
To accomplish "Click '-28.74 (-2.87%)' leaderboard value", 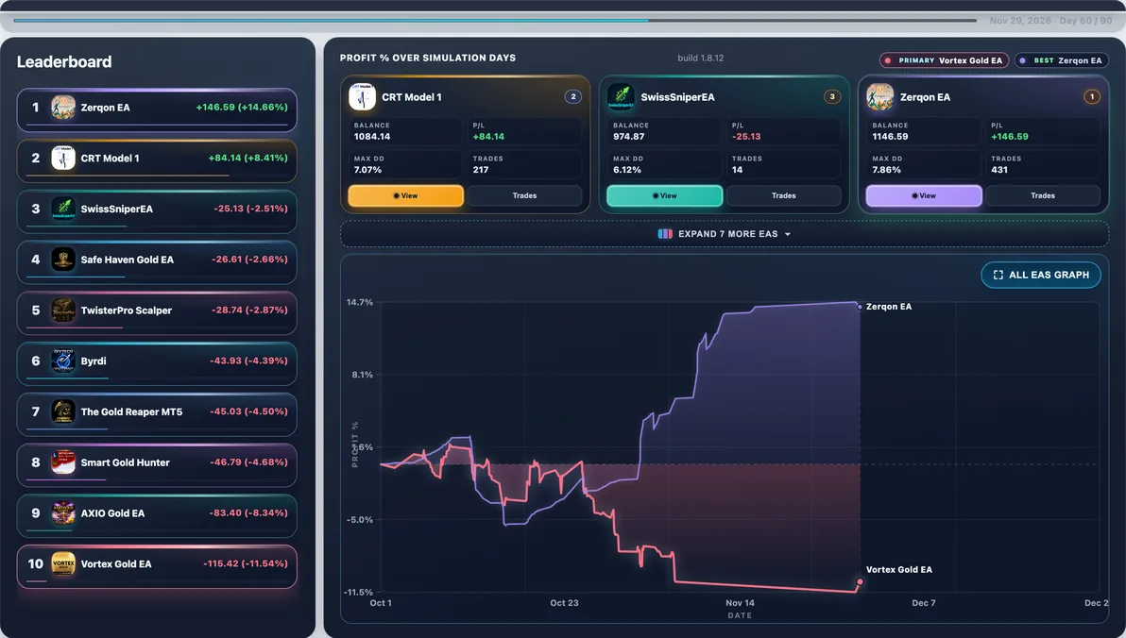I will (x=249, y=310).
